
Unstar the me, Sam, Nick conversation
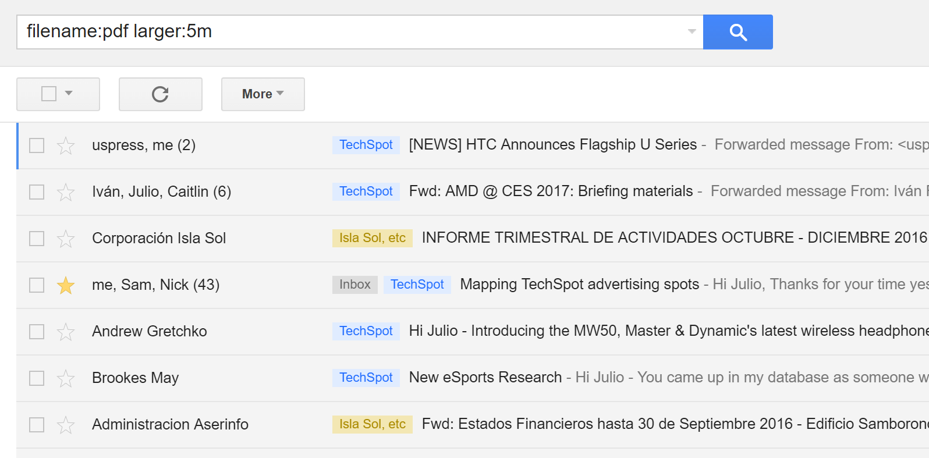66,285
